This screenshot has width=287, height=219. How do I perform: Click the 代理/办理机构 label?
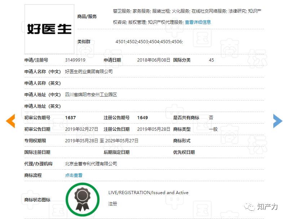[x=38, y=164]
